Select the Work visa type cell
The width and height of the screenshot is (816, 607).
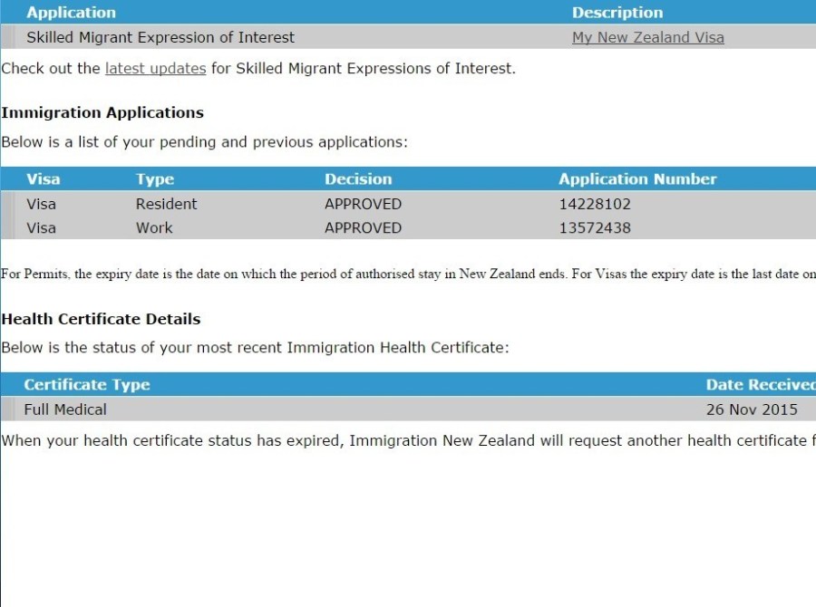[x=154, y=227]
